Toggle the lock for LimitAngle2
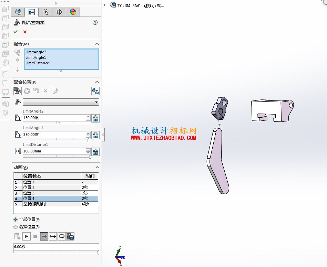This screenshot has width=327, height=267. coord(95,118)
